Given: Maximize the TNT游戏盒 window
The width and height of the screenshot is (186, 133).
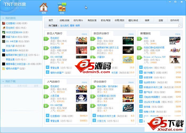Looking at the screenshot, I should pyautogui.click(x=175, y=2).
